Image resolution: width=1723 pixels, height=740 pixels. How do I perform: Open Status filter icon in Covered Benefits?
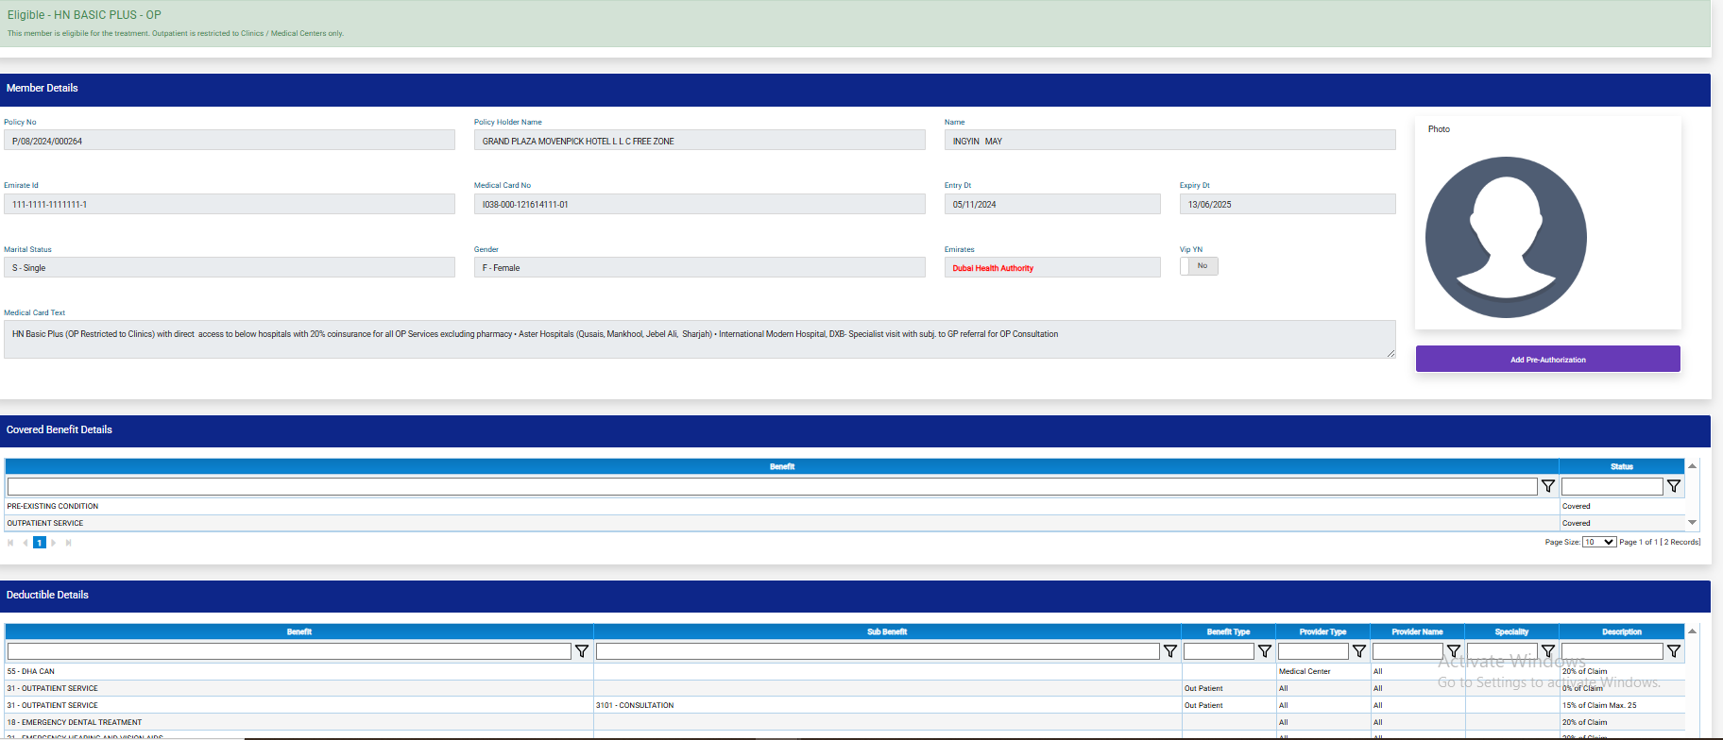(1673, 486)
